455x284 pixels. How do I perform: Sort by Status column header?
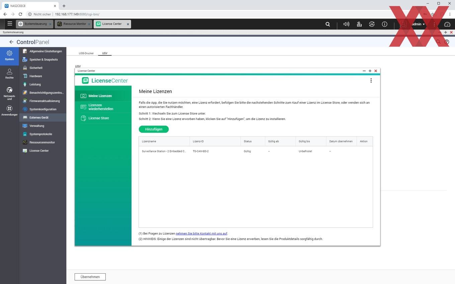click(x=253, y=141)
